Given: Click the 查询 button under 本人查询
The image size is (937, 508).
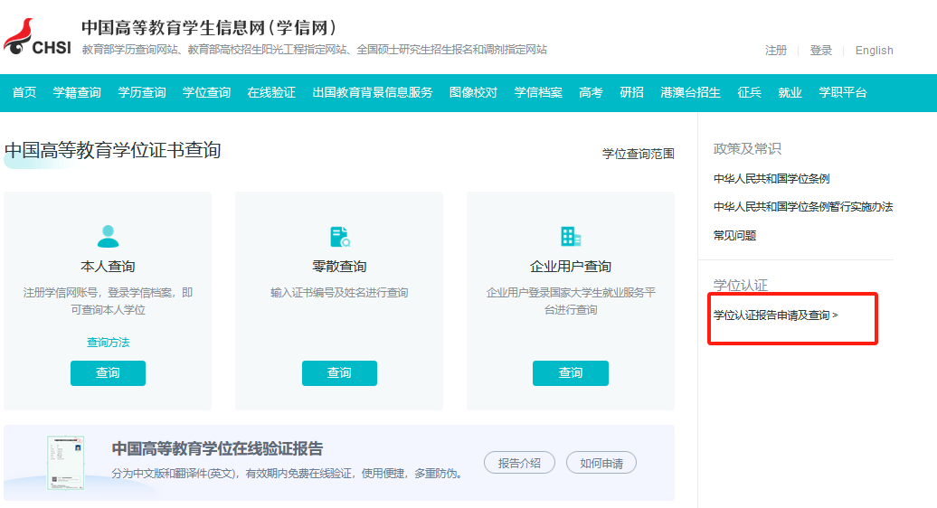Looking at the screenshot, I should point(109,373).
